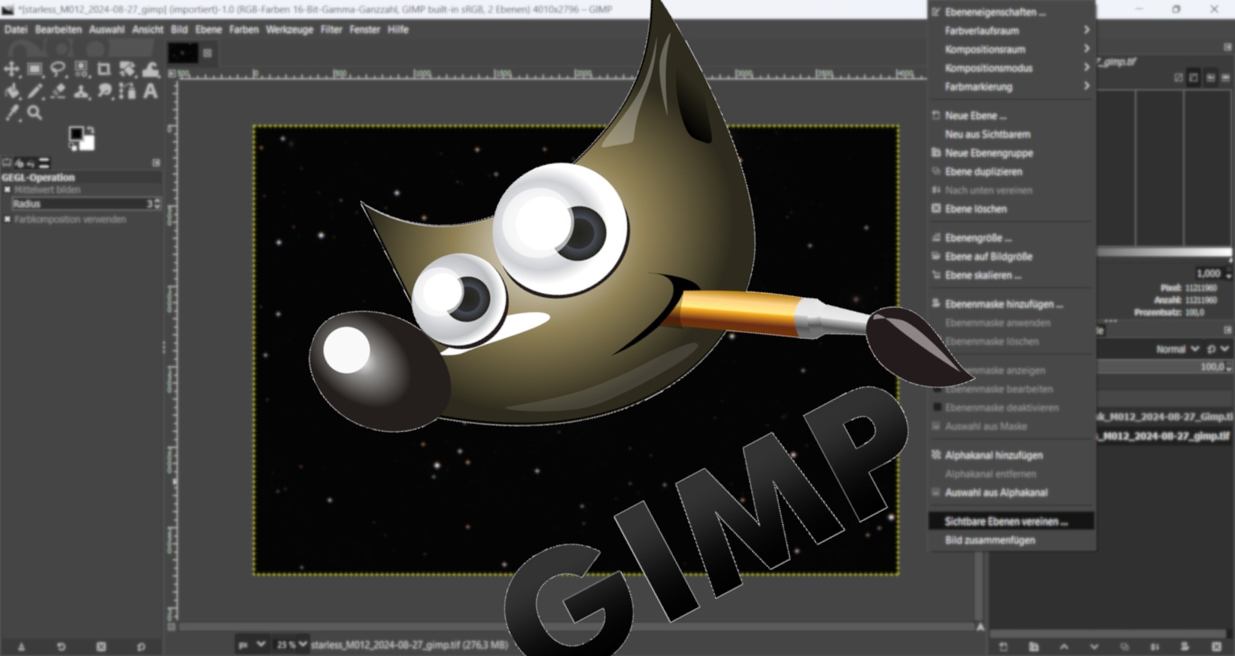Click new layer group icon at panel bottom
Viewport: 1235px width, 656px height.
[x=1034, y=646]
